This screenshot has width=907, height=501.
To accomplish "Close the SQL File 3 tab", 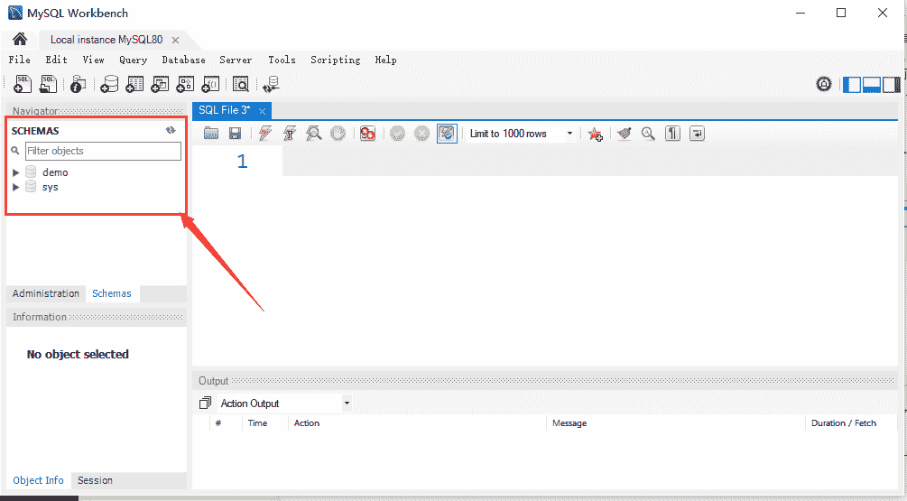I will coord(262,110).
